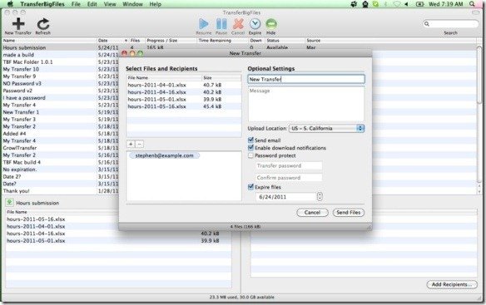486x305 pixels.
Task: Uncheck the Expire files checkbox
Action: coord(250,187)
